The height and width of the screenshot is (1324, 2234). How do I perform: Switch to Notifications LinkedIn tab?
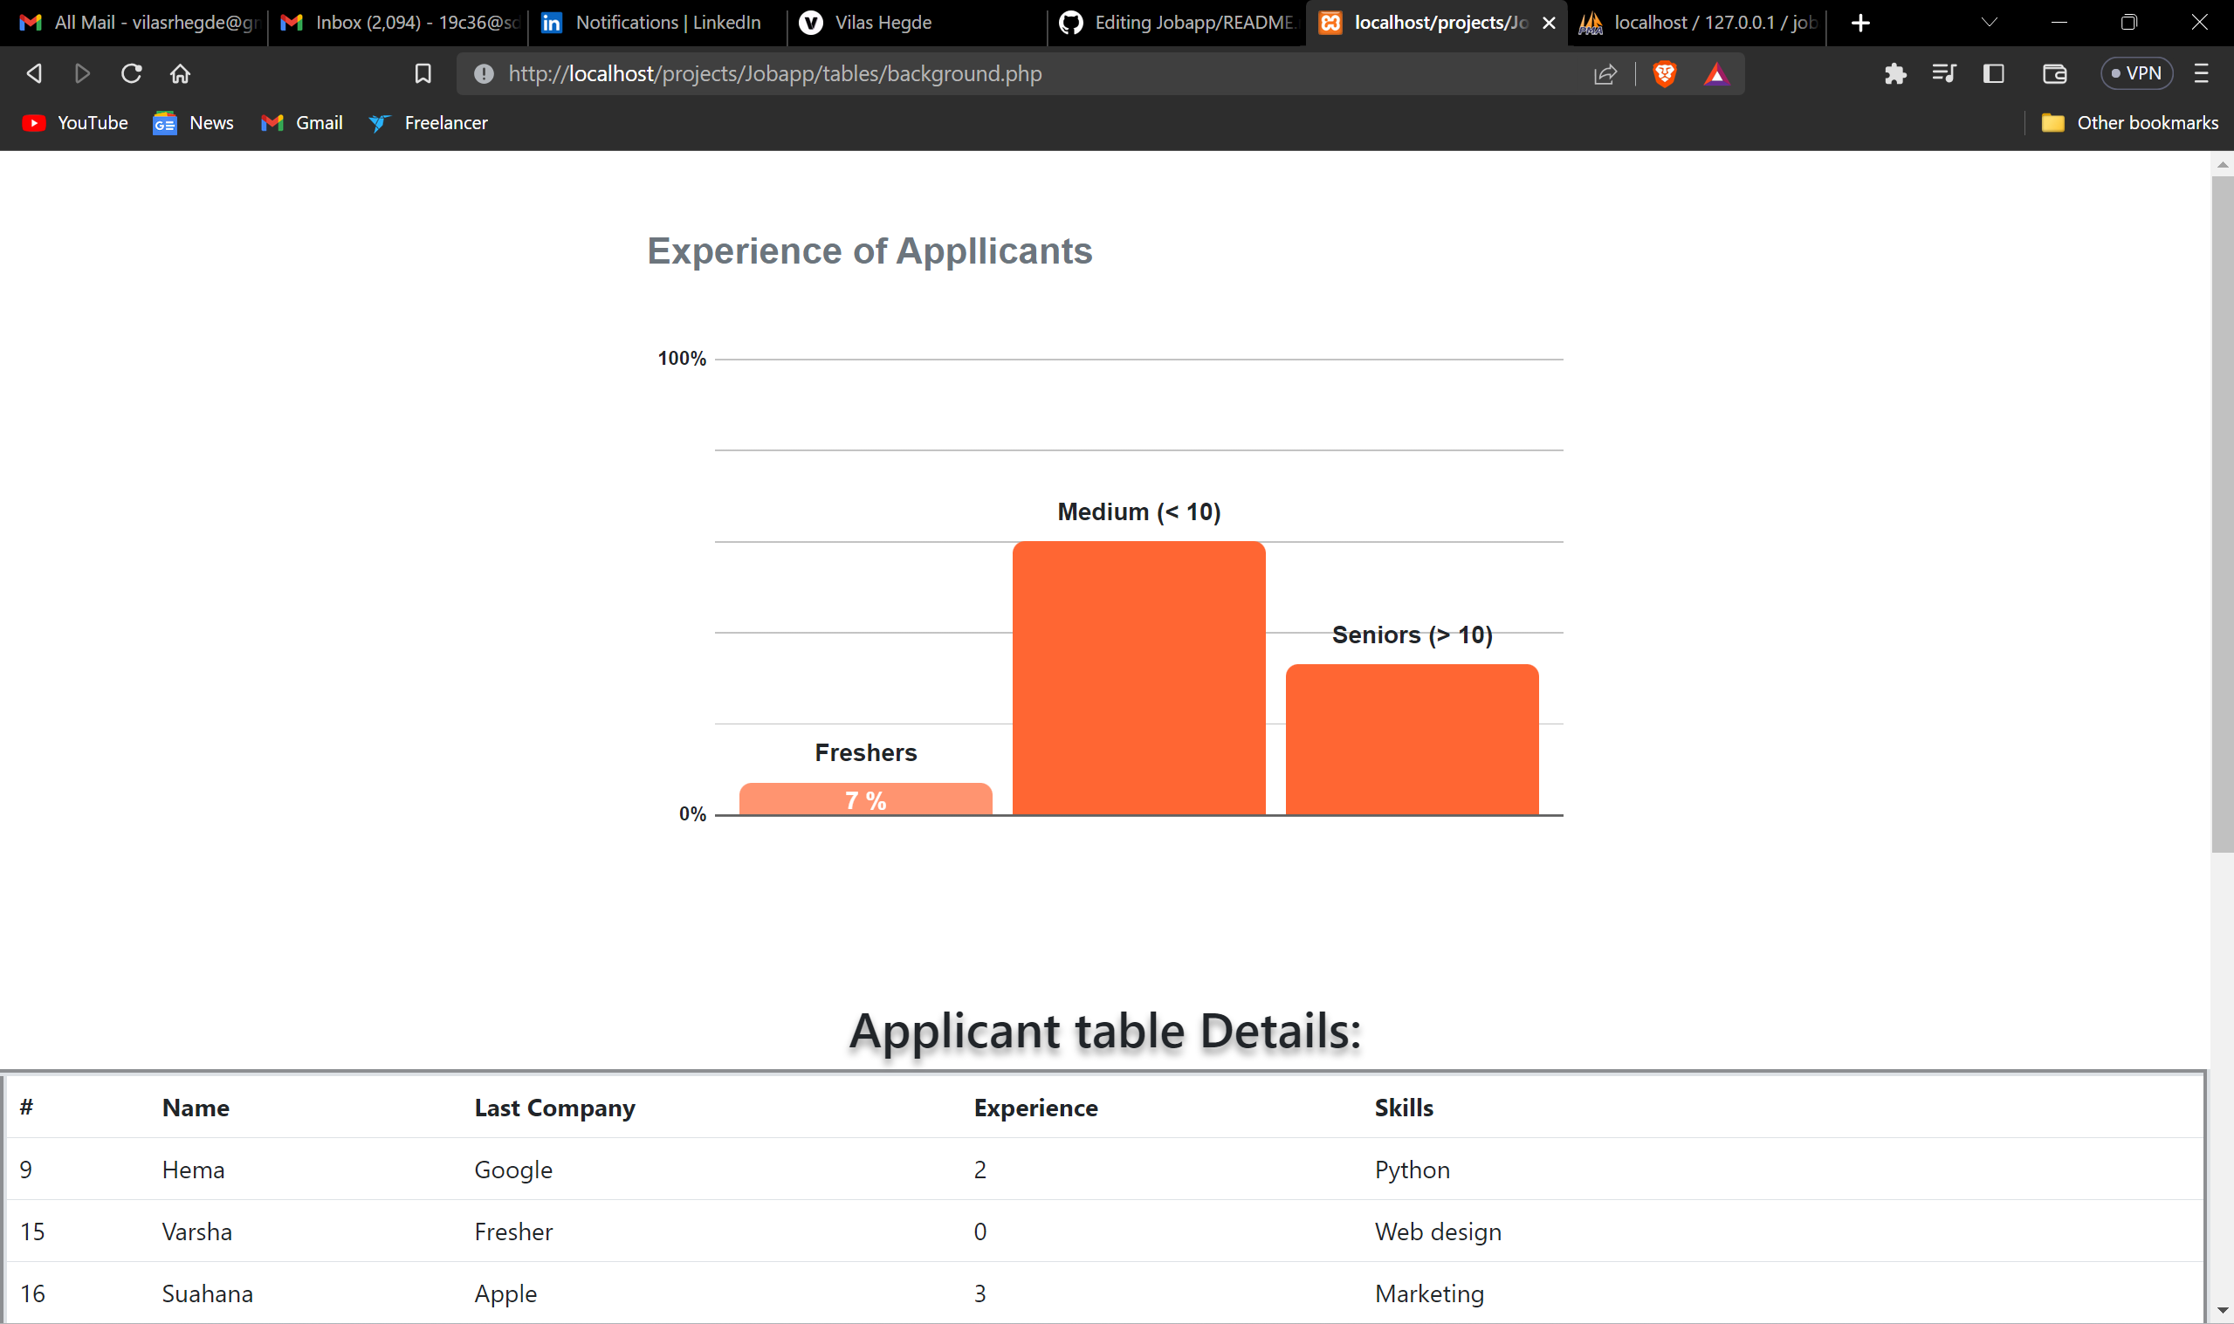pyautogui.click(x=656, y=23)
